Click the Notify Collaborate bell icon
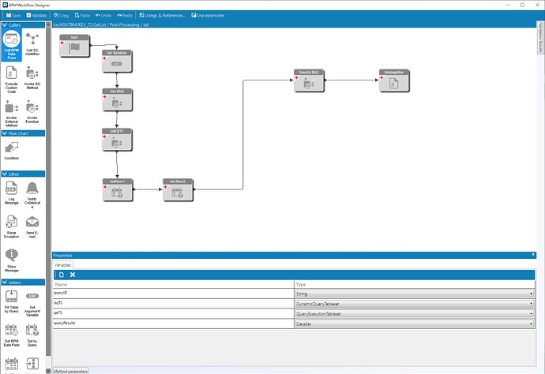 coord(32,194)
